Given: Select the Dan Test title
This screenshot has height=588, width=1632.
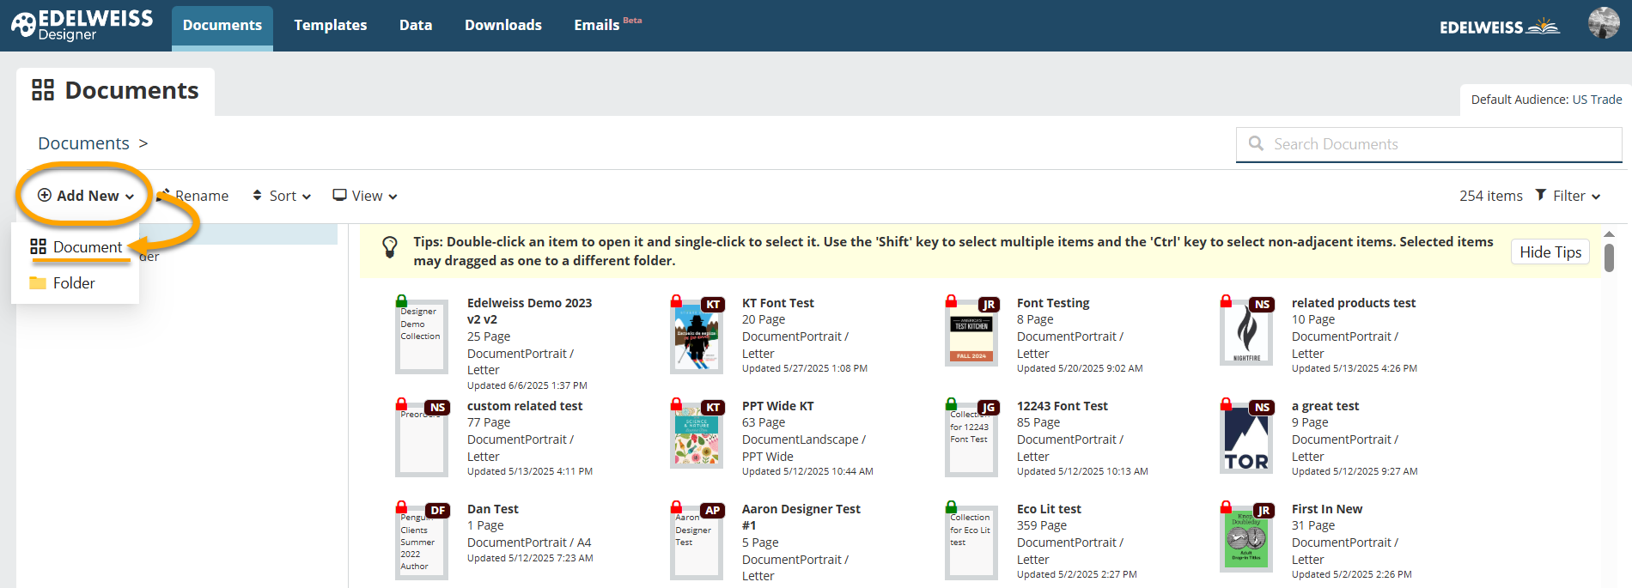Looking at the screenshot, I should pyautogui.click(x=493, y=509).
